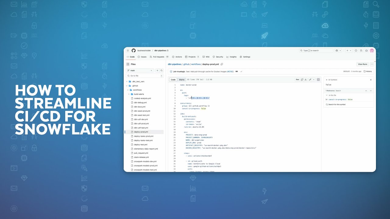Open pull requests icon in header
Screen dimensions: 390x219
click(x=361, y=50)
